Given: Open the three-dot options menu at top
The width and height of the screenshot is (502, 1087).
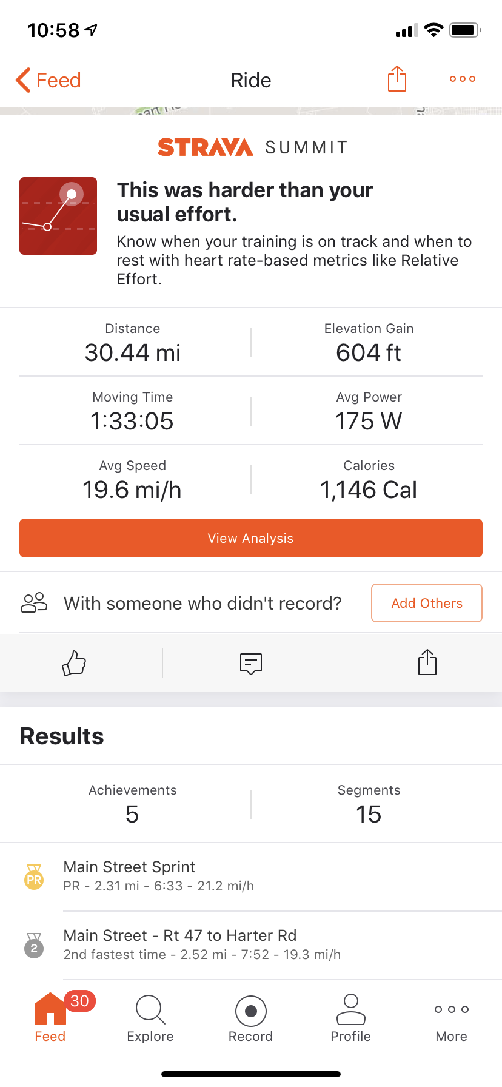Looking at the screenshot, I should [462, 79].
